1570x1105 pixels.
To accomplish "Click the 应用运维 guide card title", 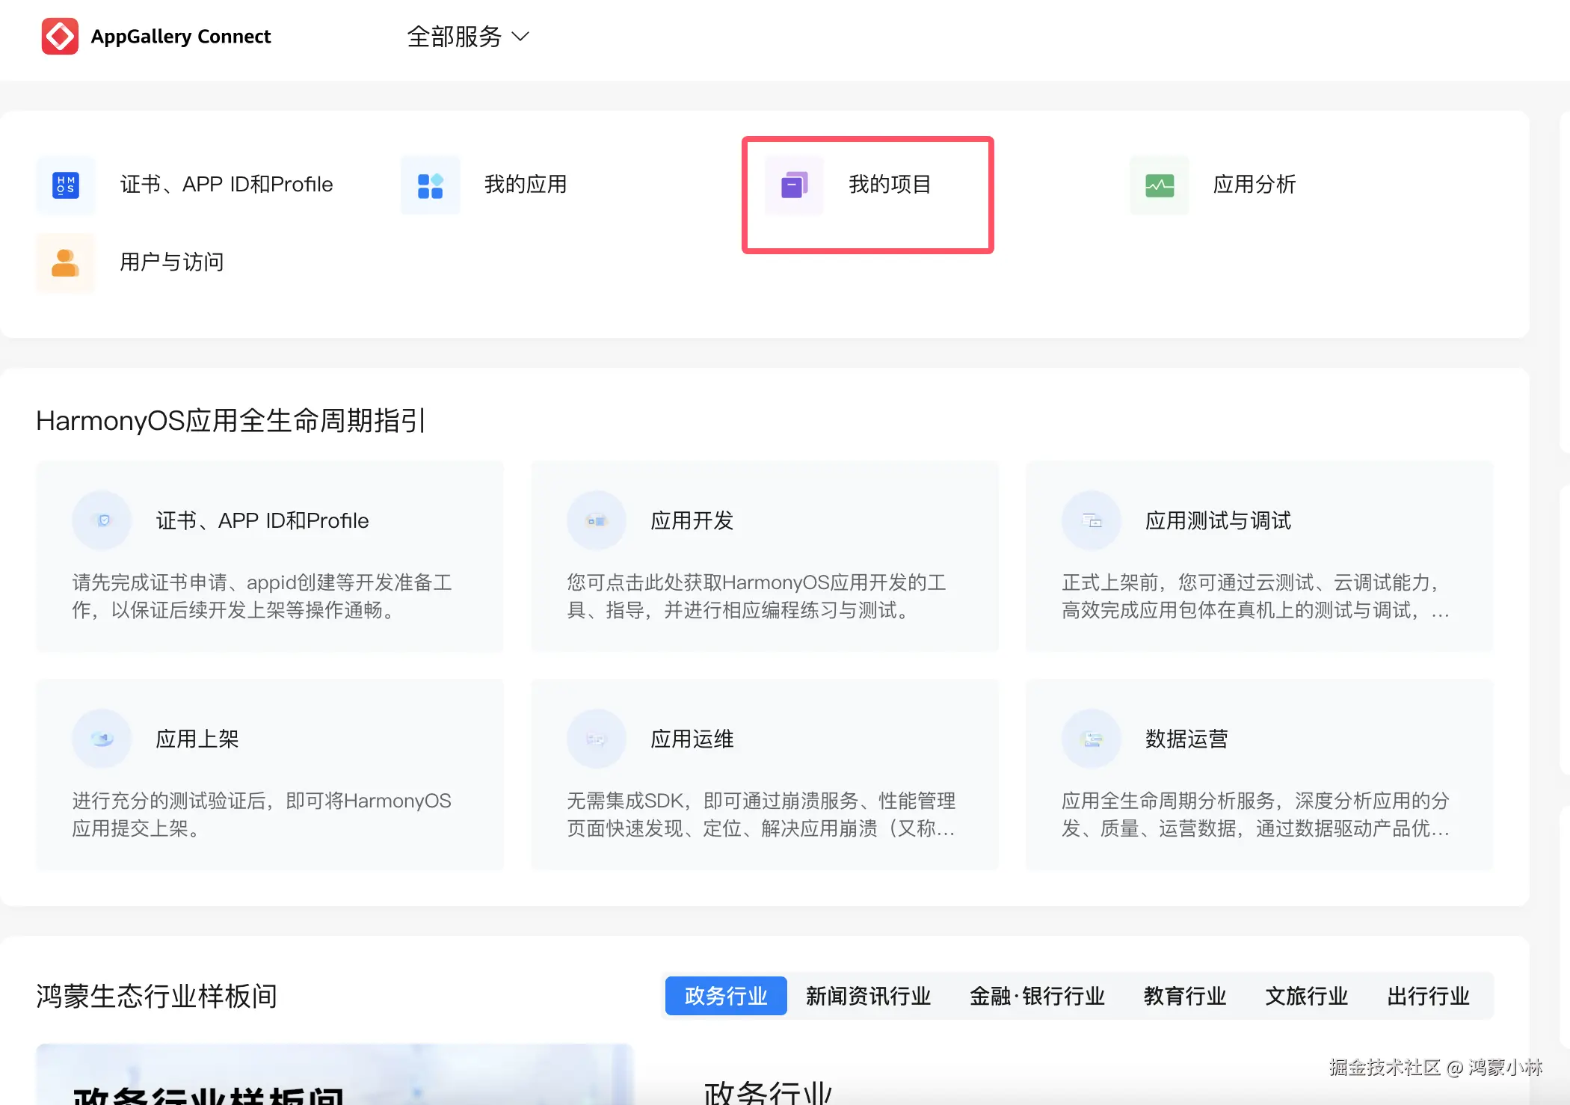I will point(692,739).
